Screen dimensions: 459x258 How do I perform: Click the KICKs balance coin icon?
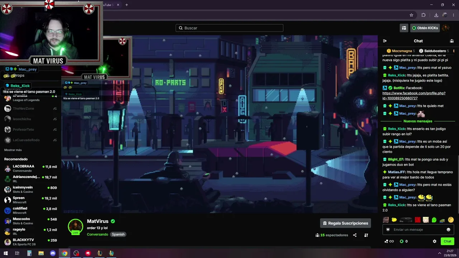point(402,242)
